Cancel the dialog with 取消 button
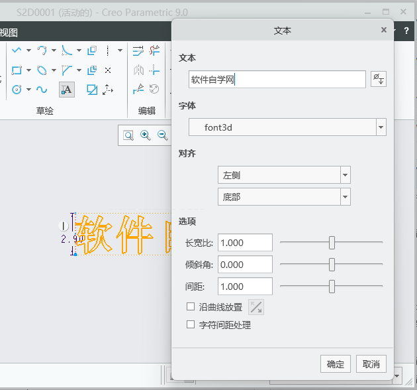The image size is (417, 390). click(371, 364)
